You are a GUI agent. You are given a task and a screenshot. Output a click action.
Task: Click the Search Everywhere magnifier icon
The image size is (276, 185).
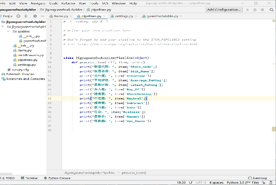(272, 10)
